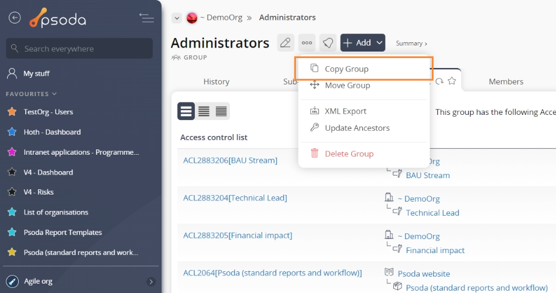The height and width of the screenshot is (293, 556).
Task: Open List of organisations favourite
Action: click(x=56, y=212)
